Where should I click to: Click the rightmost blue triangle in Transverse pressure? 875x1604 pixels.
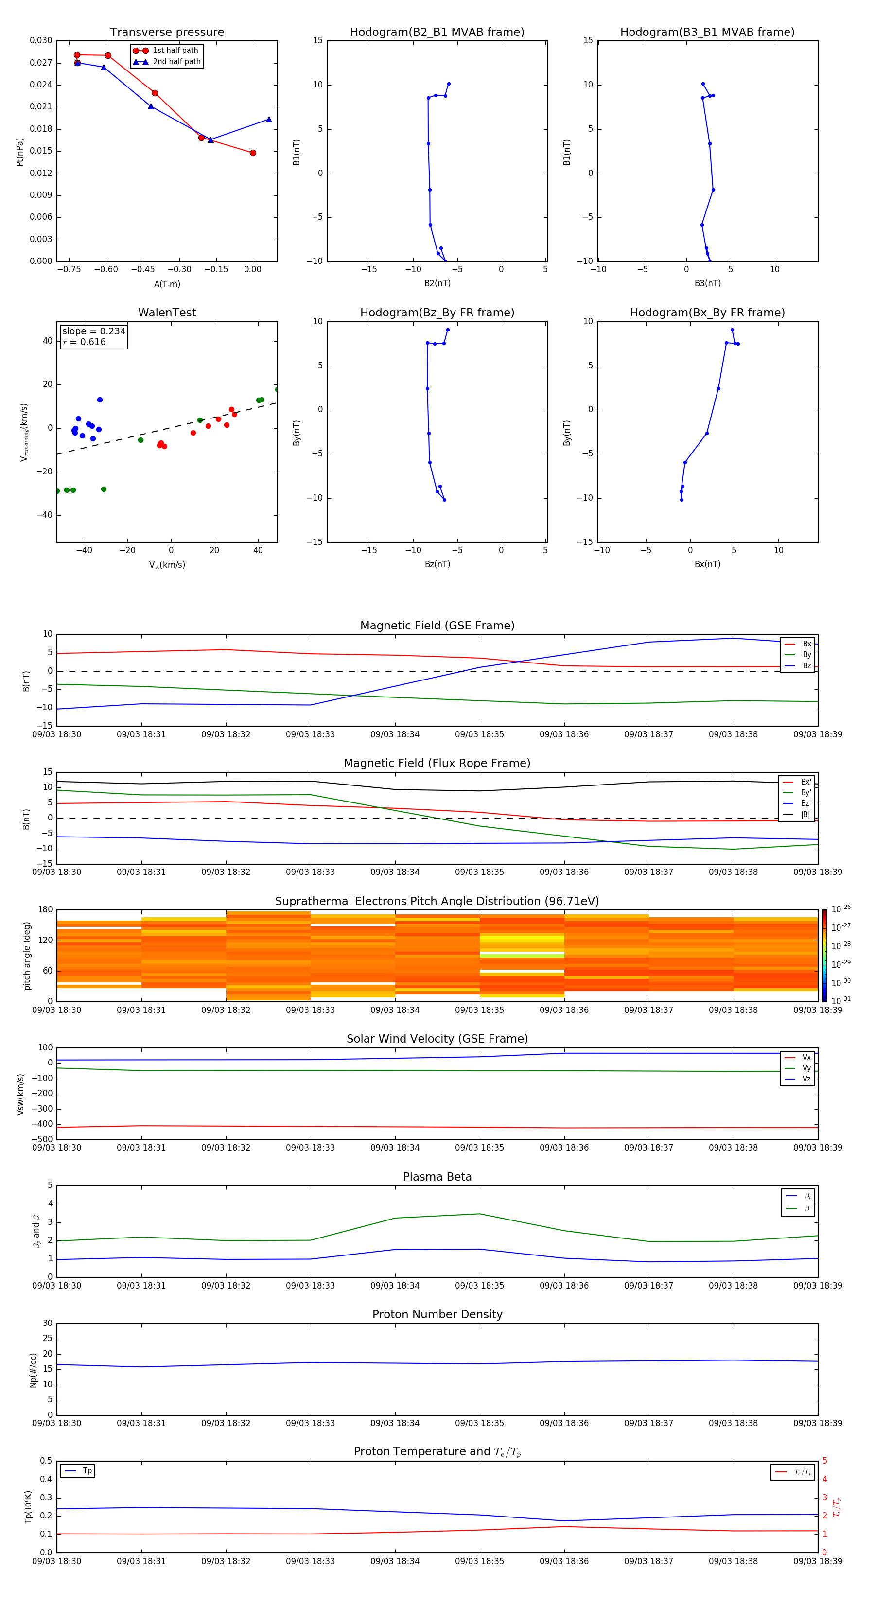(269, 120)
